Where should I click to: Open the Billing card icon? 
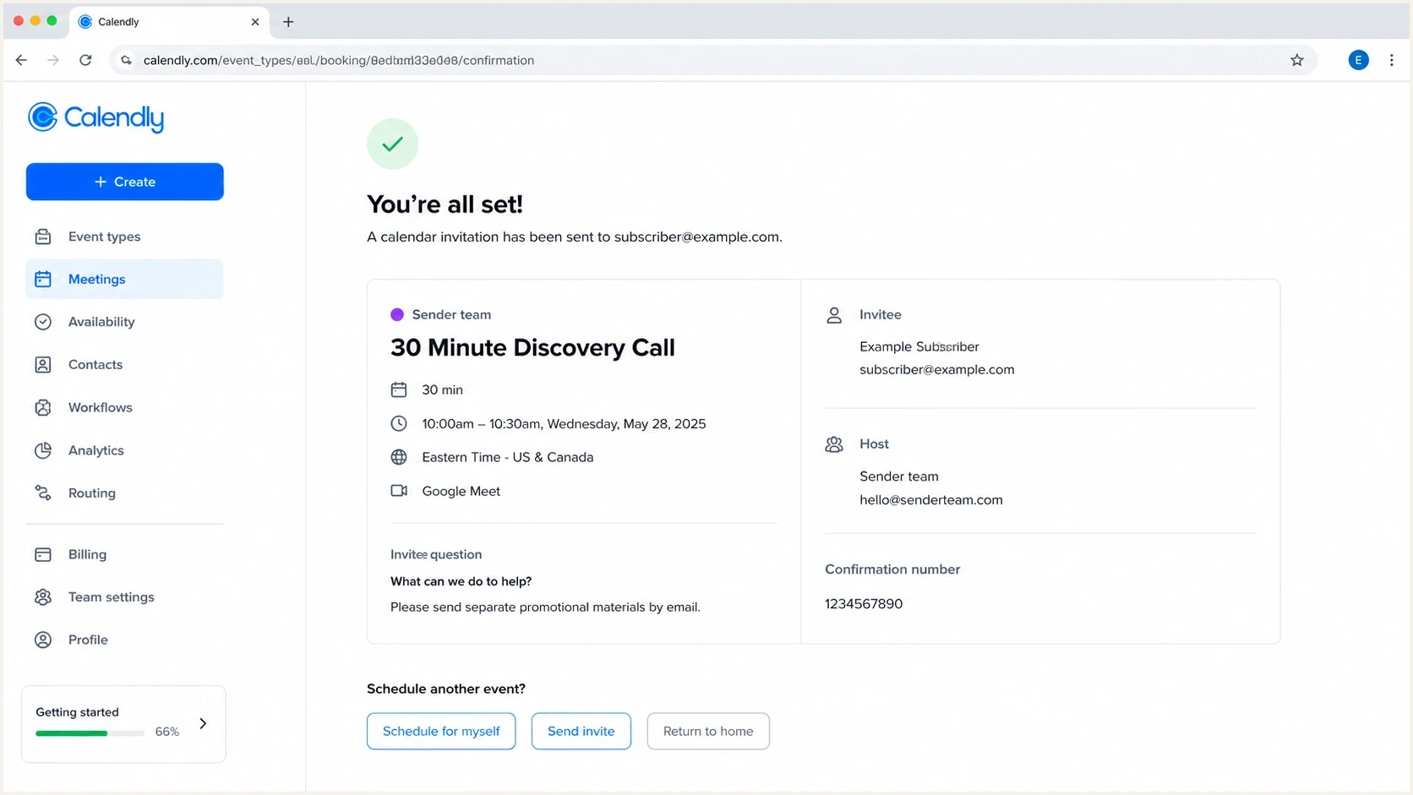point(43,554)
